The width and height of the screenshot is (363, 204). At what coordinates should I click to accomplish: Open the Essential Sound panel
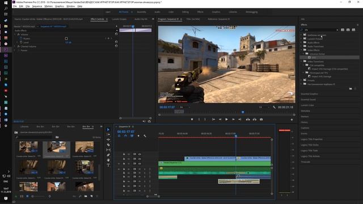click(x=308, y=100)
